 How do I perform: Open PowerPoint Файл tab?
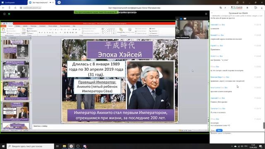pyautogui.click(x=3, y=26)
